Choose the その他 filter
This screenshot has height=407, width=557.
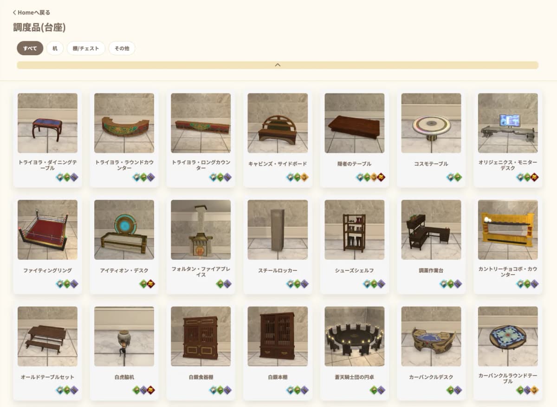click(122, 48)
